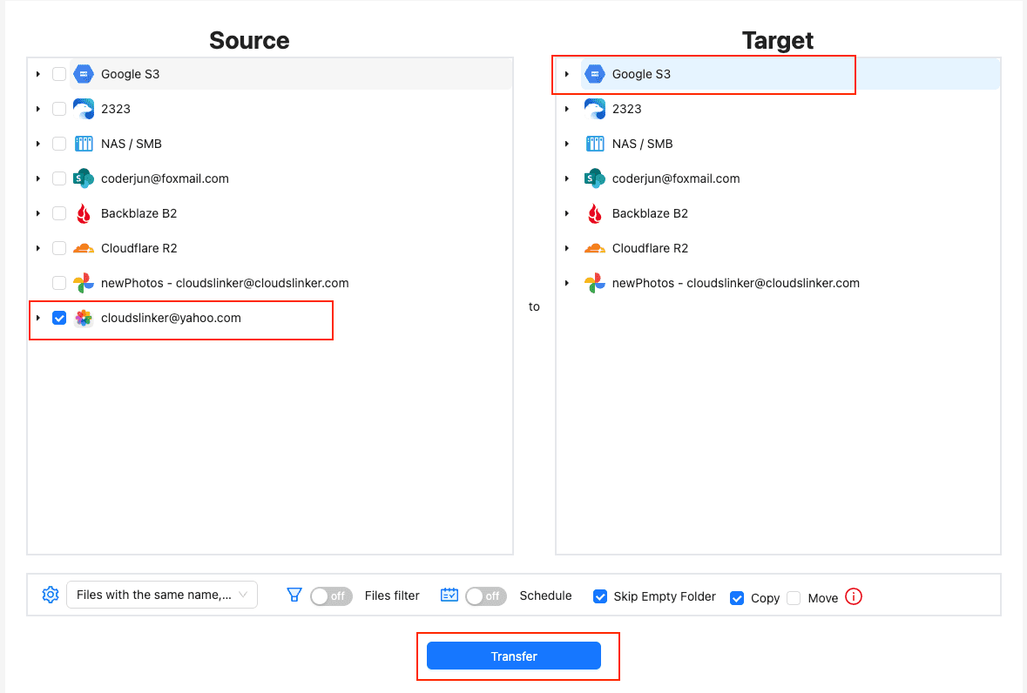Viewport: 1027px width, 693px height.
Task: Open the Files with the same name dropdown
Action: [161, 594]
